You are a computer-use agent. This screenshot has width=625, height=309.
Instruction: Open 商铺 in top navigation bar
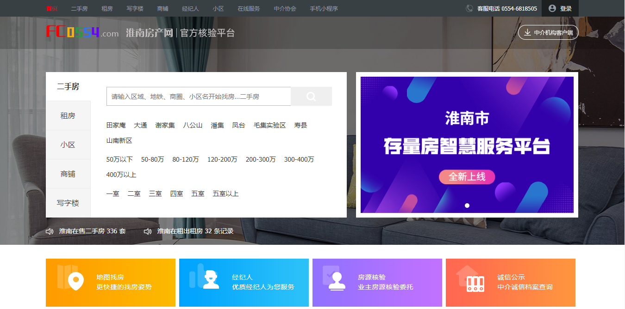pyautogui.click(x=162, y=8)
